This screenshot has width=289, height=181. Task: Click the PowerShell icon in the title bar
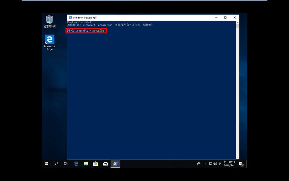(x=70, y=18)
